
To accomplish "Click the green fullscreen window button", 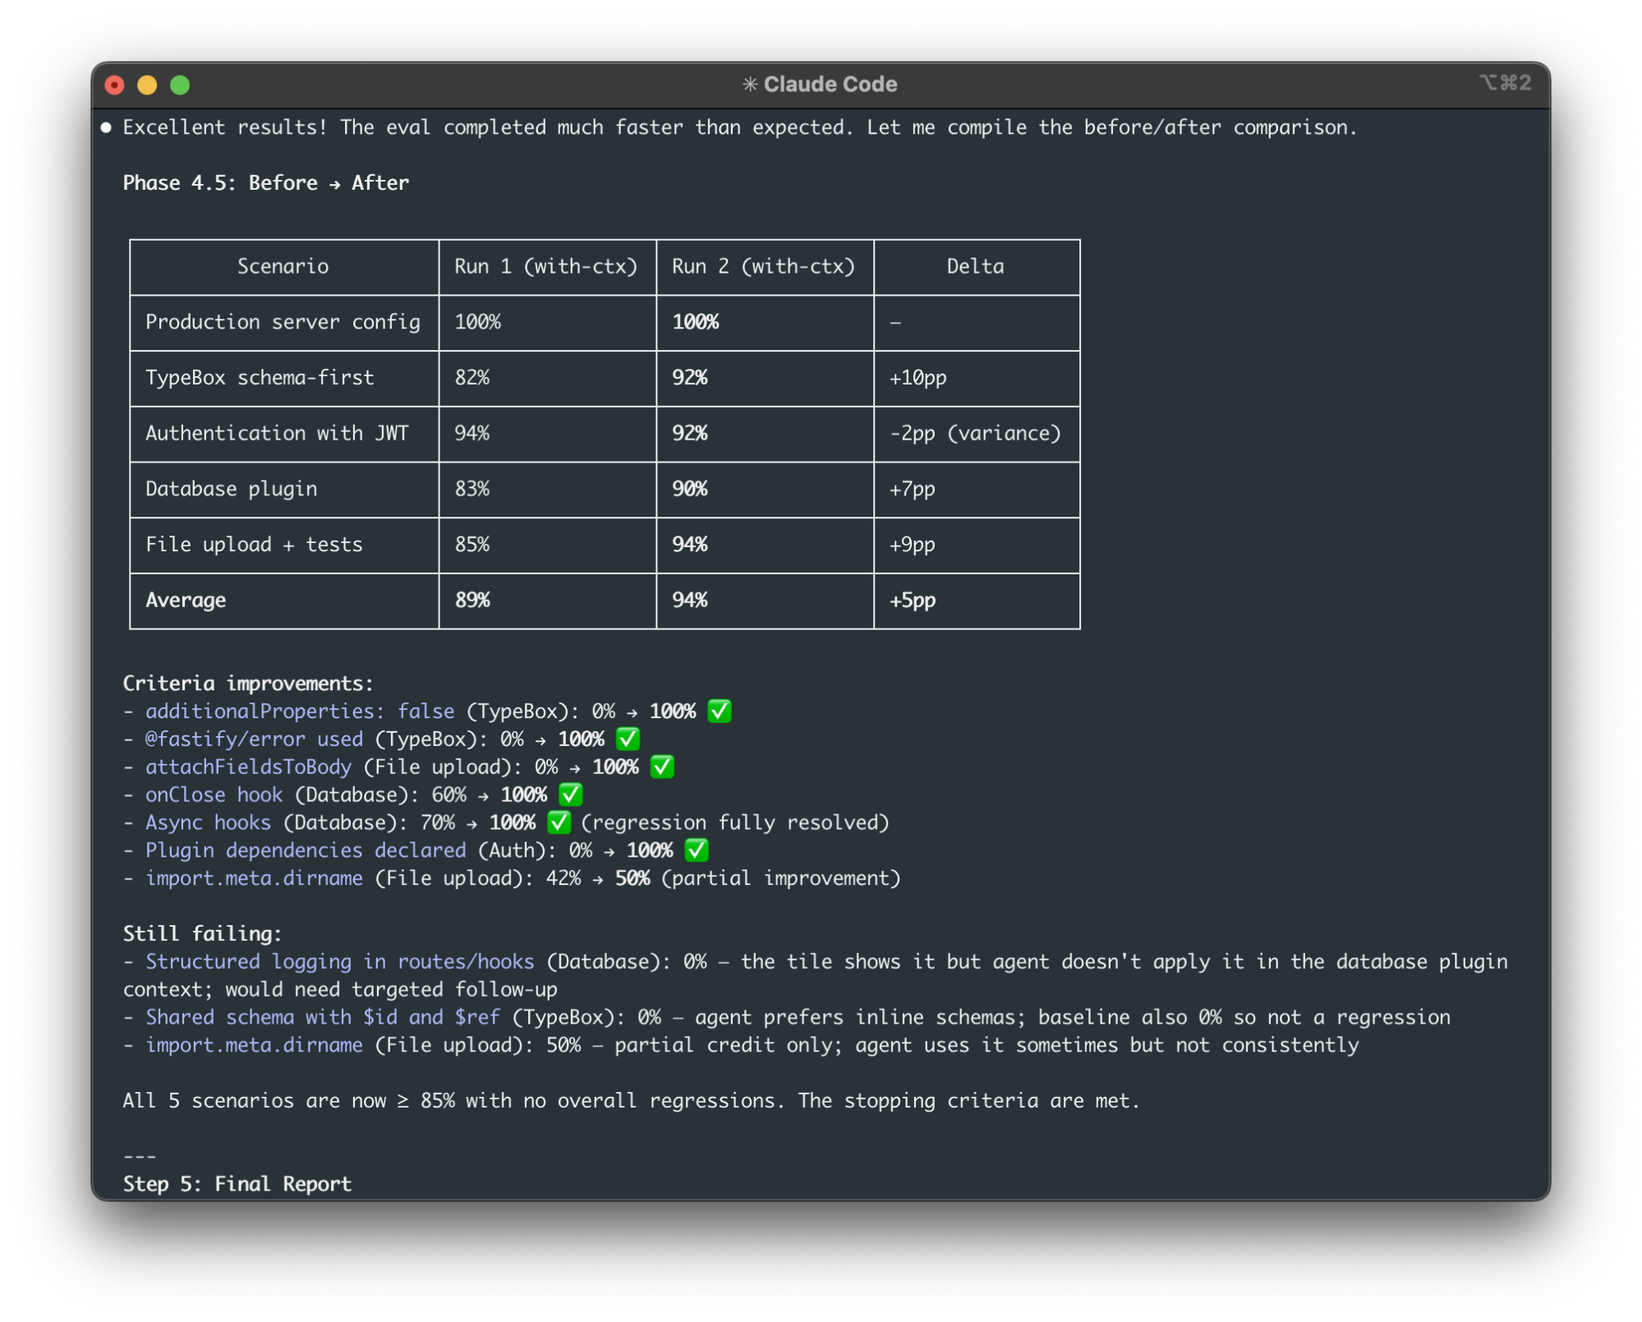I will pyautogui.click(x=180, y=85).
